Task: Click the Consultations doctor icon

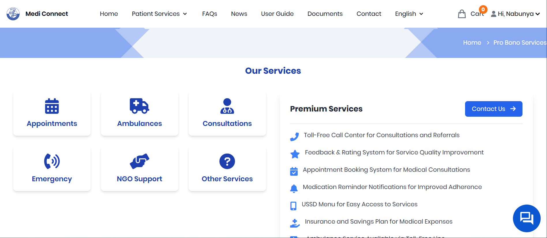Action: (227, 106)
